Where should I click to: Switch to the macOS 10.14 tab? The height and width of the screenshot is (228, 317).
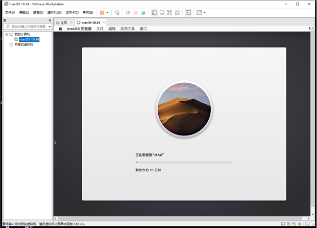pos(91,22)
